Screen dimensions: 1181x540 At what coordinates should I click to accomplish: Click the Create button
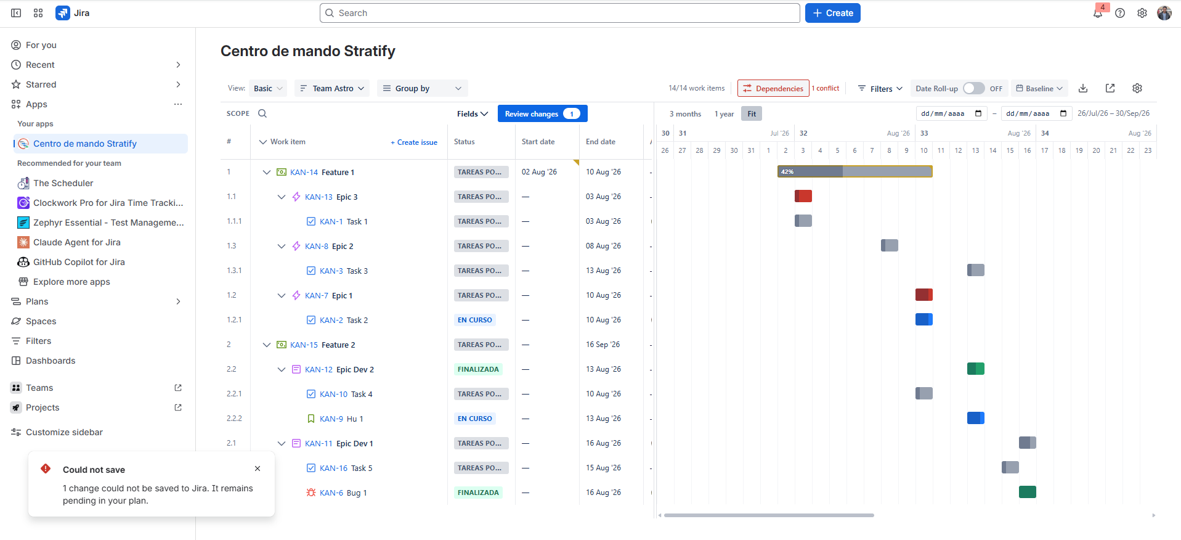833,13
